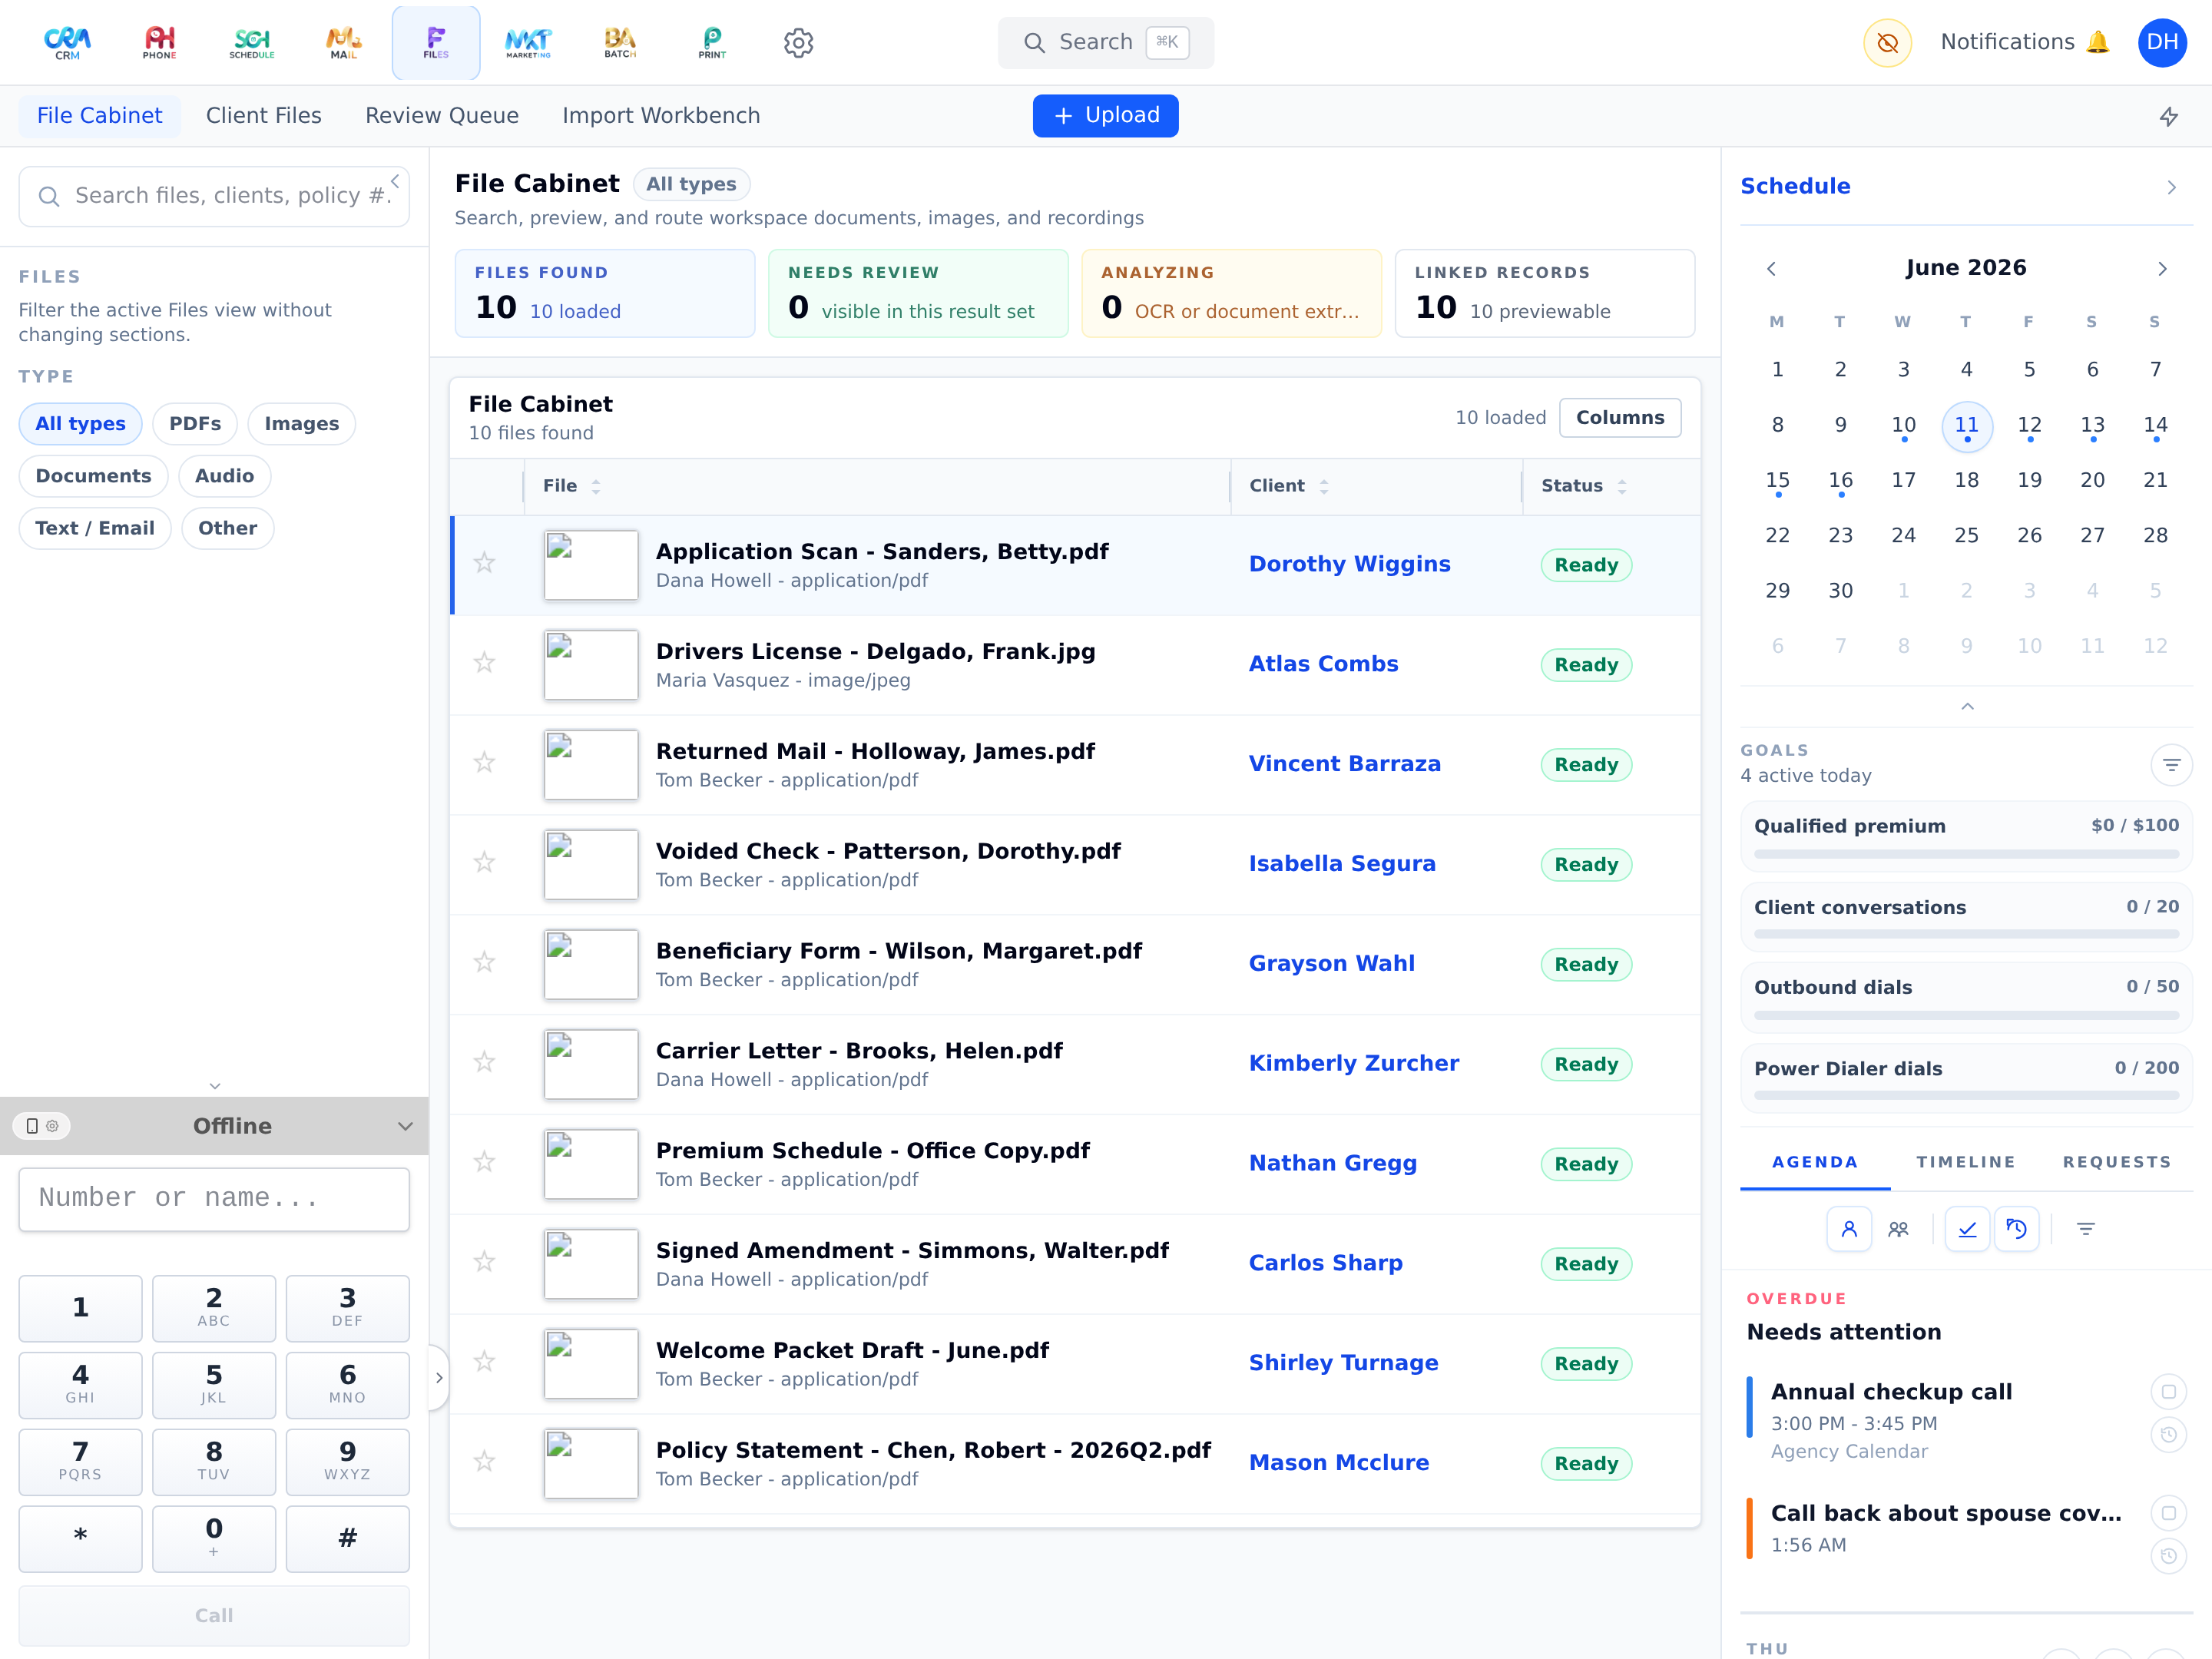Open the settings gear icon

point(798,42)
